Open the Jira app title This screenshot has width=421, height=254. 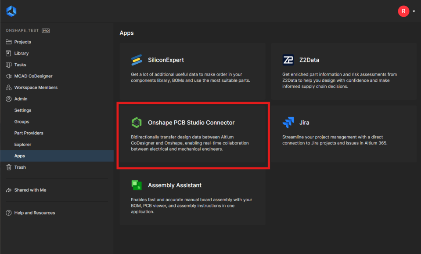[304, 123]
